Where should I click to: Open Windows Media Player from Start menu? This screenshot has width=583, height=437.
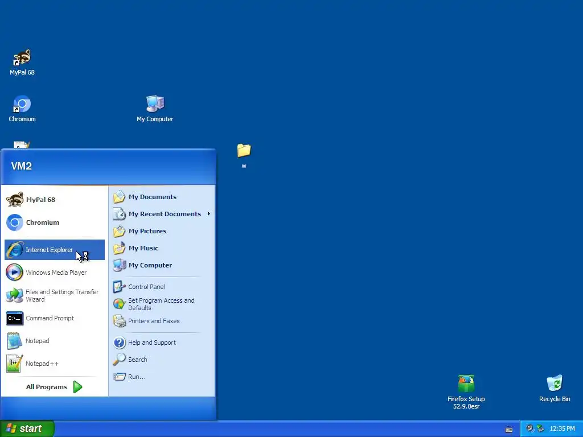pos(55,273)
